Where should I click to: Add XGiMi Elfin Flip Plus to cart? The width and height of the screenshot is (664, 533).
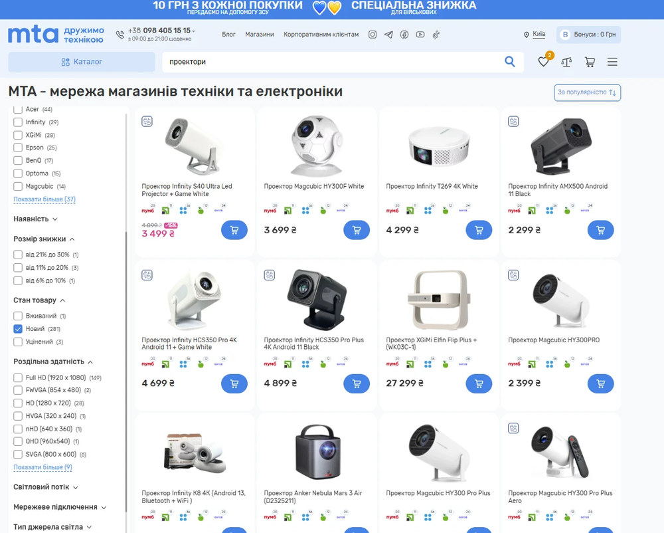click(479, 384)
